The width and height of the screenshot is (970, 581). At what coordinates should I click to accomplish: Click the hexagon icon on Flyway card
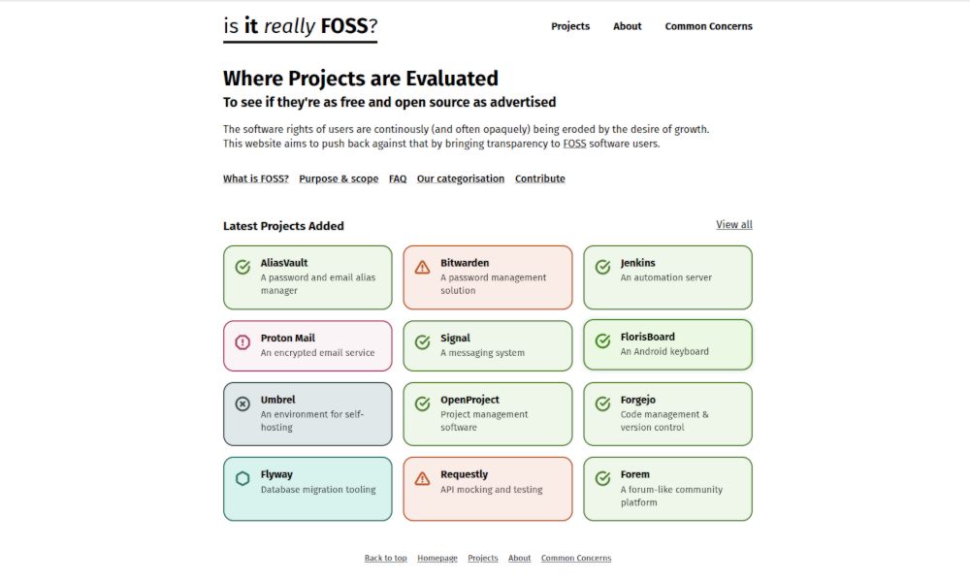(242, 478)
